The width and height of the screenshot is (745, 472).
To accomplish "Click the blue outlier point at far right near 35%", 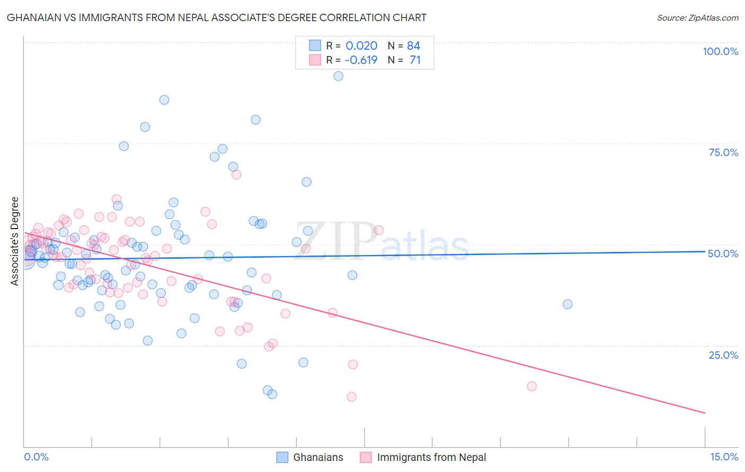I will point(567,304).
